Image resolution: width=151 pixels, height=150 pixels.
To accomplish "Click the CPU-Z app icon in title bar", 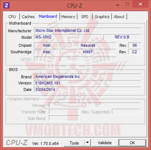I will tap(7, 5).
